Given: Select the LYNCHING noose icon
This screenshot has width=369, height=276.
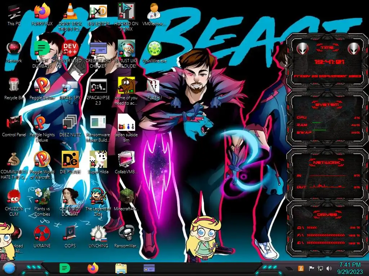Looking at the screenshot, I should tap(98, 237).
